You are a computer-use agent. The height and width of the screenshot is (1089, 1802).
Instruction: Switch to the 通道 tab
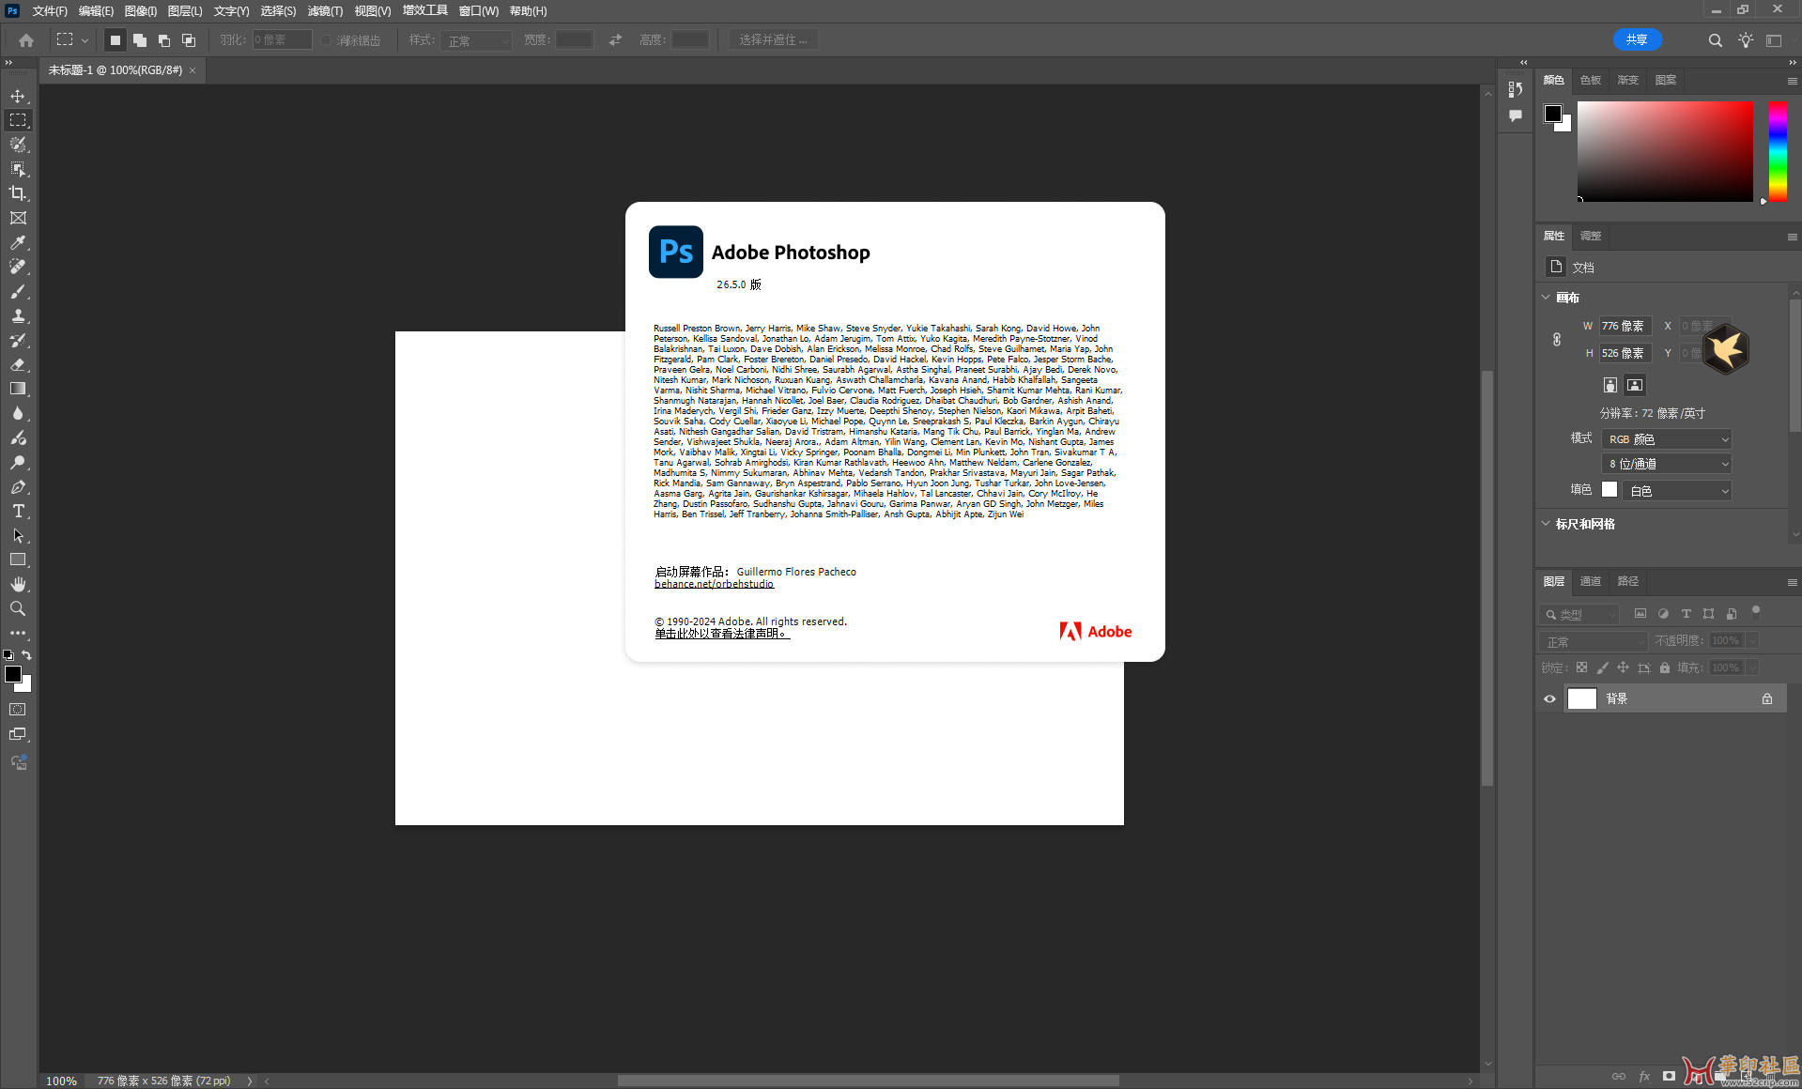tap(1591, 581)
